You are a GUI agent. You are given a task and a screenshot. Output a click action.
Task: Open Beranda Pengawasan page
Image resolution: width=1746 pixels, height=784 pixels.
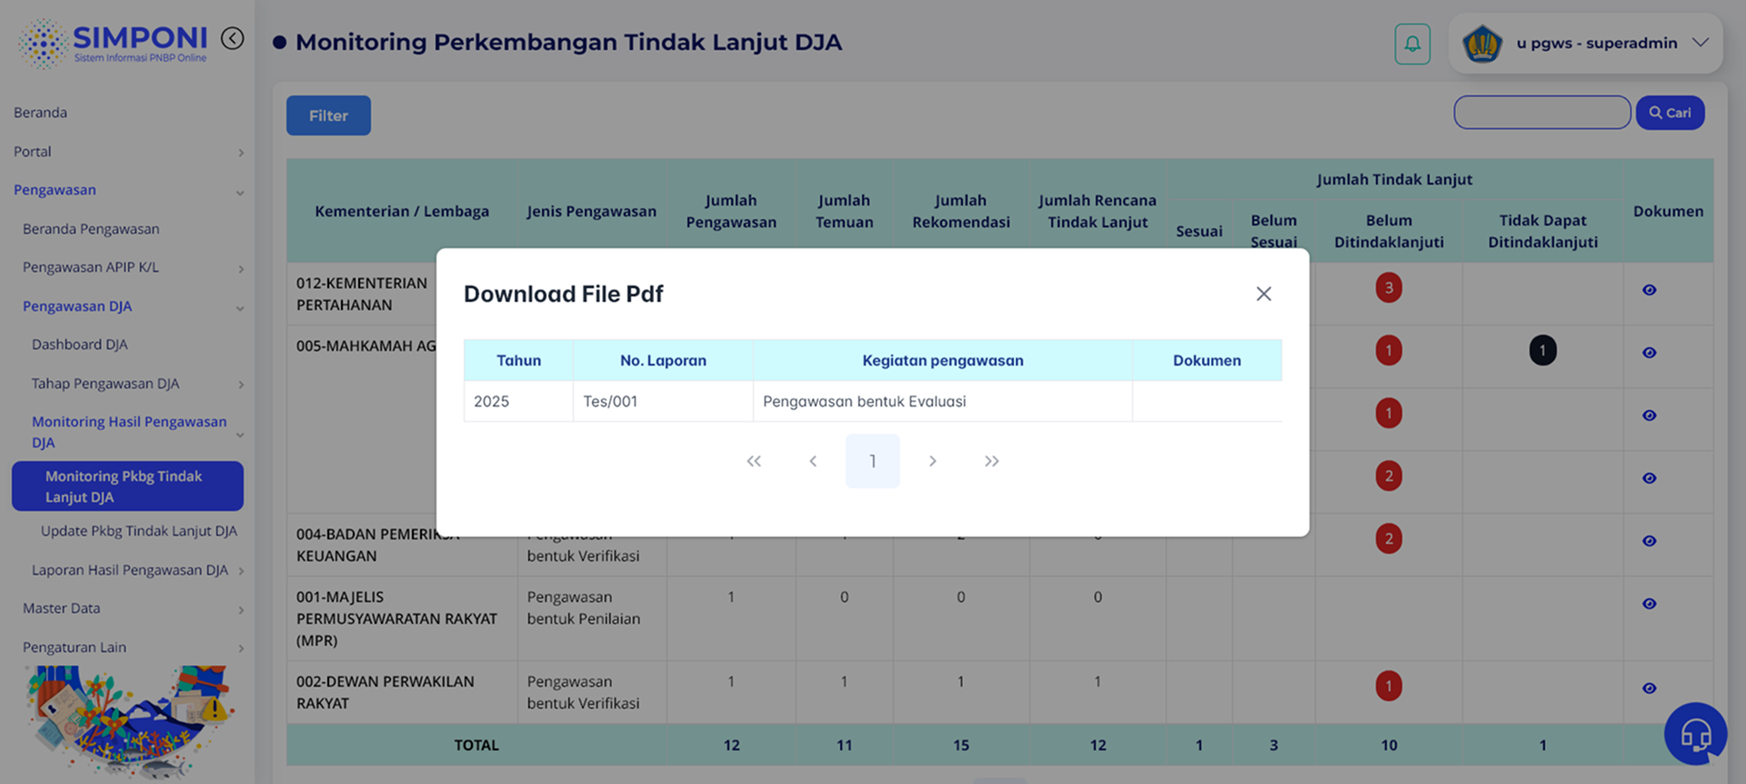pos(91,229)
